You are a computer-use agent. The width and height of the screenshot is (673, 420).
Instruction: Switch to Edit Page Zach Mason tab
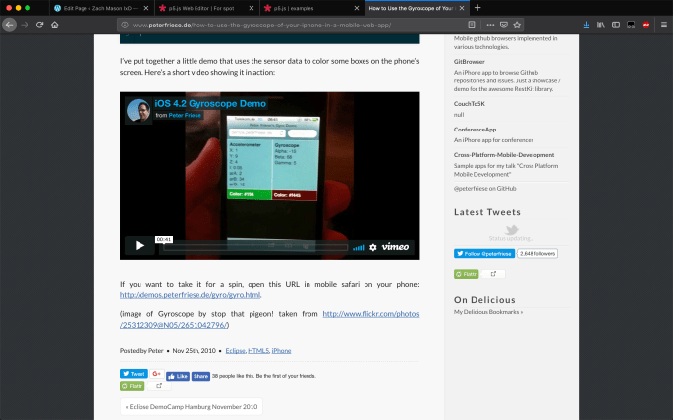click(x=101, y=8)
